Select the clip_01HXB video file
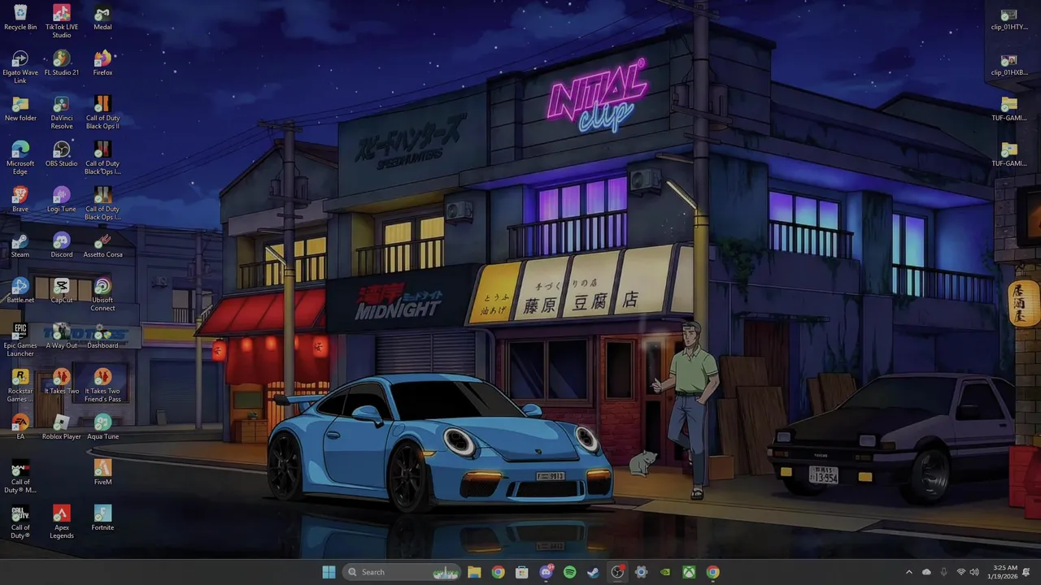This screenshot has width=1041, height=585. pos(1009,63)
